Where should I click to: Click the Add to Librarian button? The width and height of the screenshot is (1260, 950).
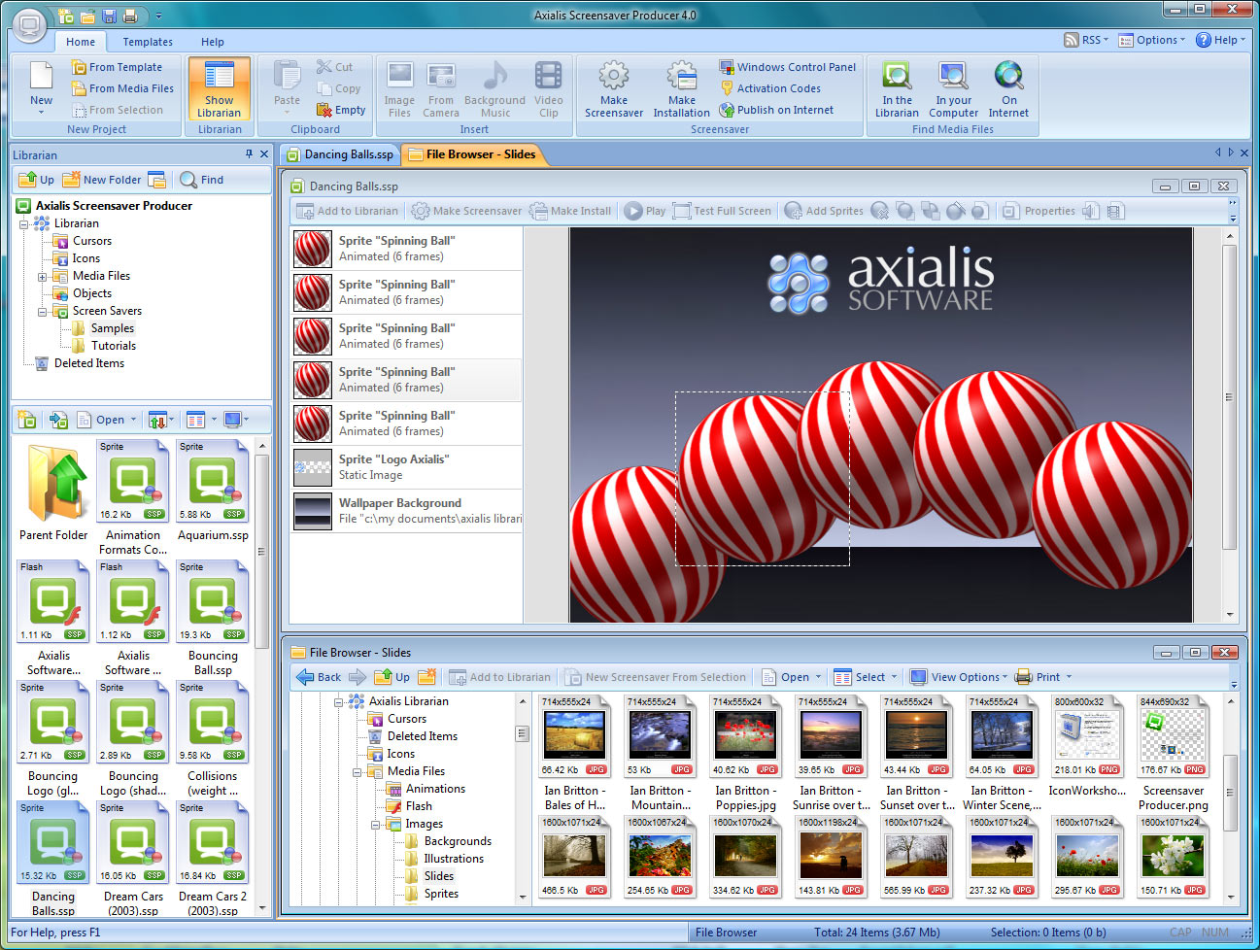point(347,211)
